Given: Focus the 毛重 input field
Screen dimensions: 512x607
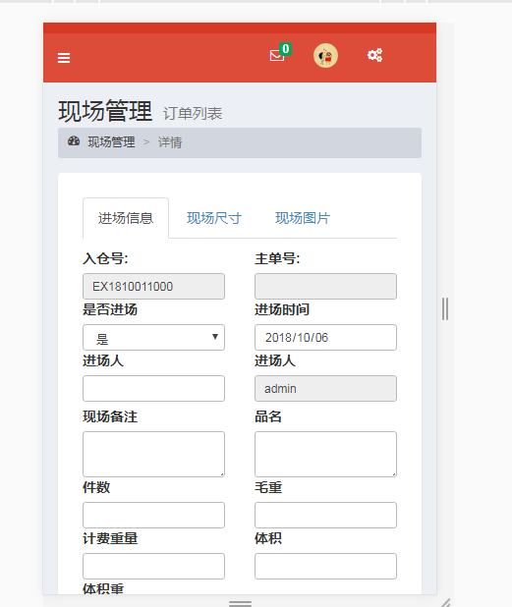Looking at the screenshot, I should (325, 516).
